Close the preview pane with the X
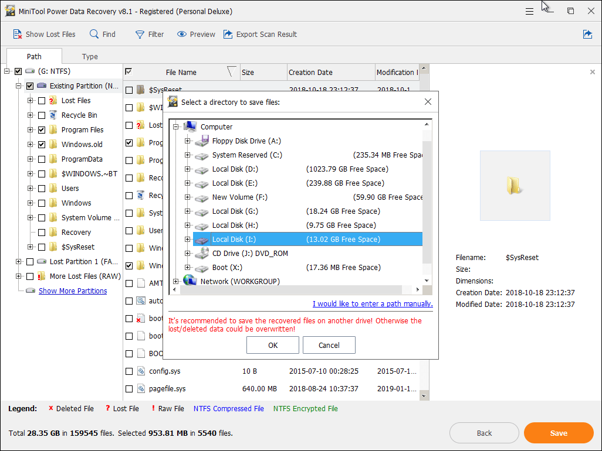The image size is (602, 451). click(593, 71)
